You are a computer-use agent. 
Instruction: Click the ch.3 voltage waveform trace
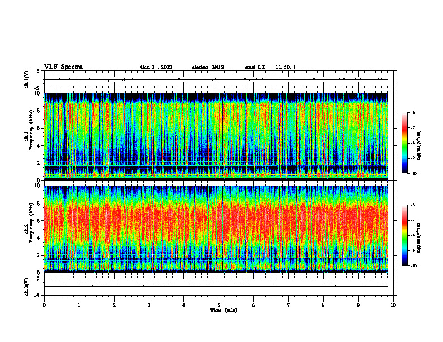[x=216, y=287]
